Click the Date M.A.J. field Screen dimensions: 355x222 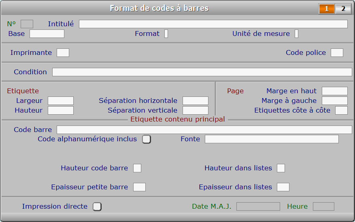(x=258, y=206)
